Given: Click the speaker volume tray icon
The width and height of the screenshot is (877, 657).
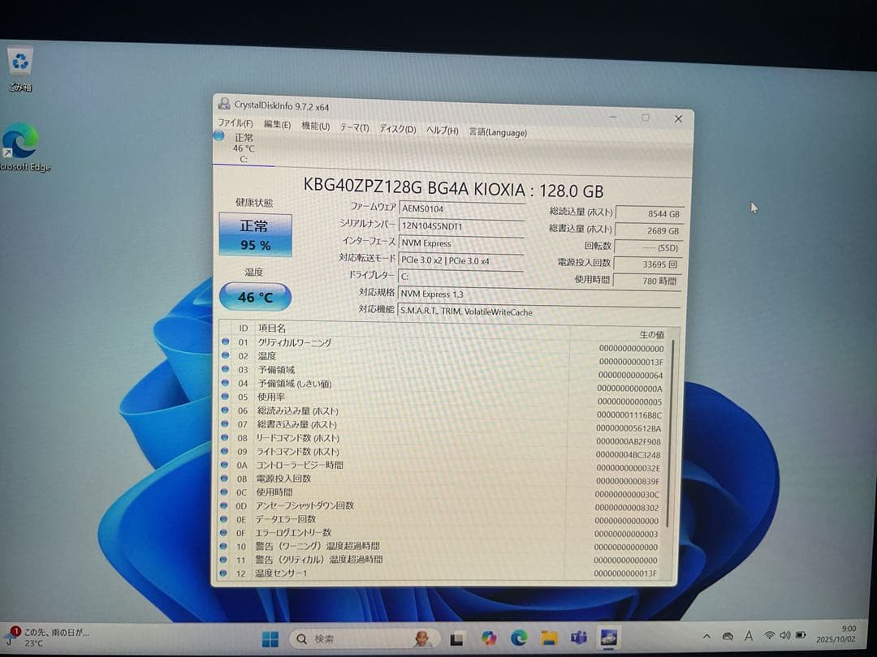Looking at the screenshot, I should point(784,635).
